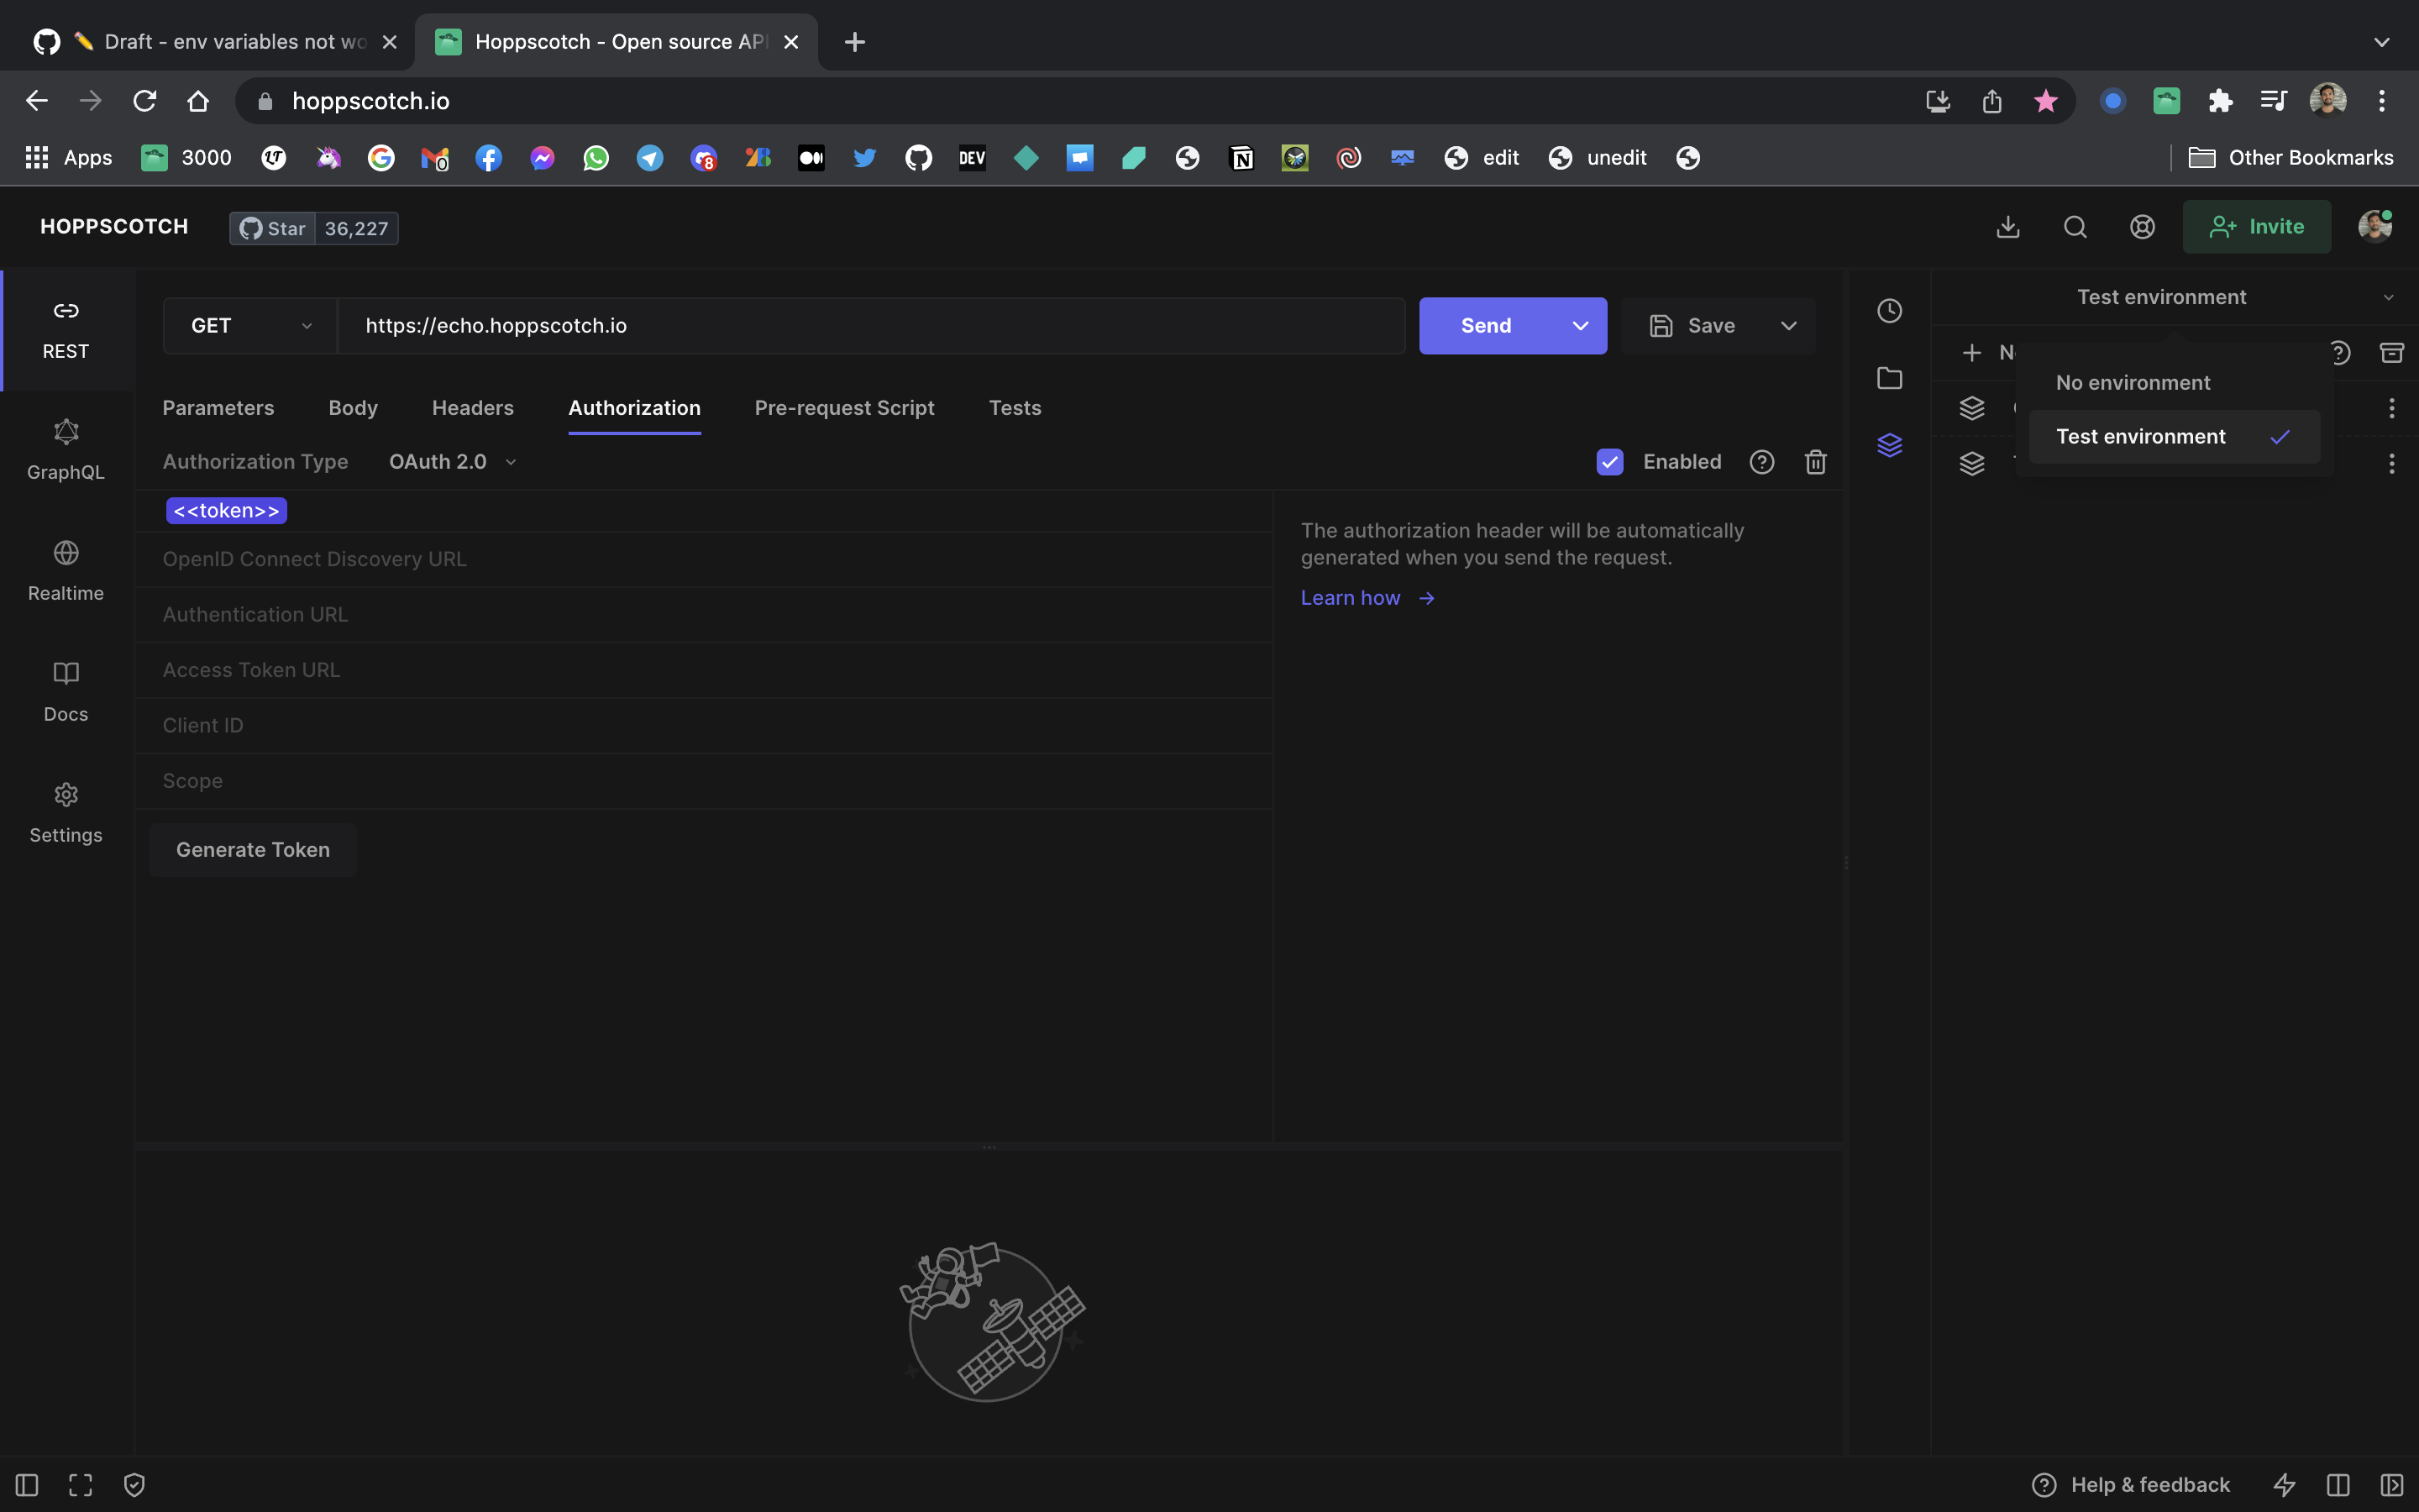Viewport: 2419px width, 1512px height.
Task: Open the Realtime globe section
Action: point(66,571)
